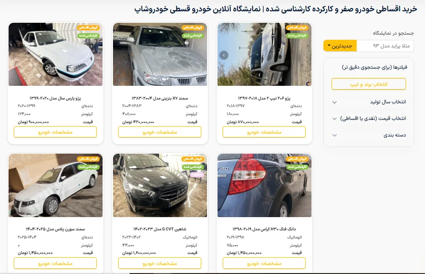The height and width of the screenshot is (274, 425).
Task: Click the black Shahin G CVT photo
Action: click(160, 185)
